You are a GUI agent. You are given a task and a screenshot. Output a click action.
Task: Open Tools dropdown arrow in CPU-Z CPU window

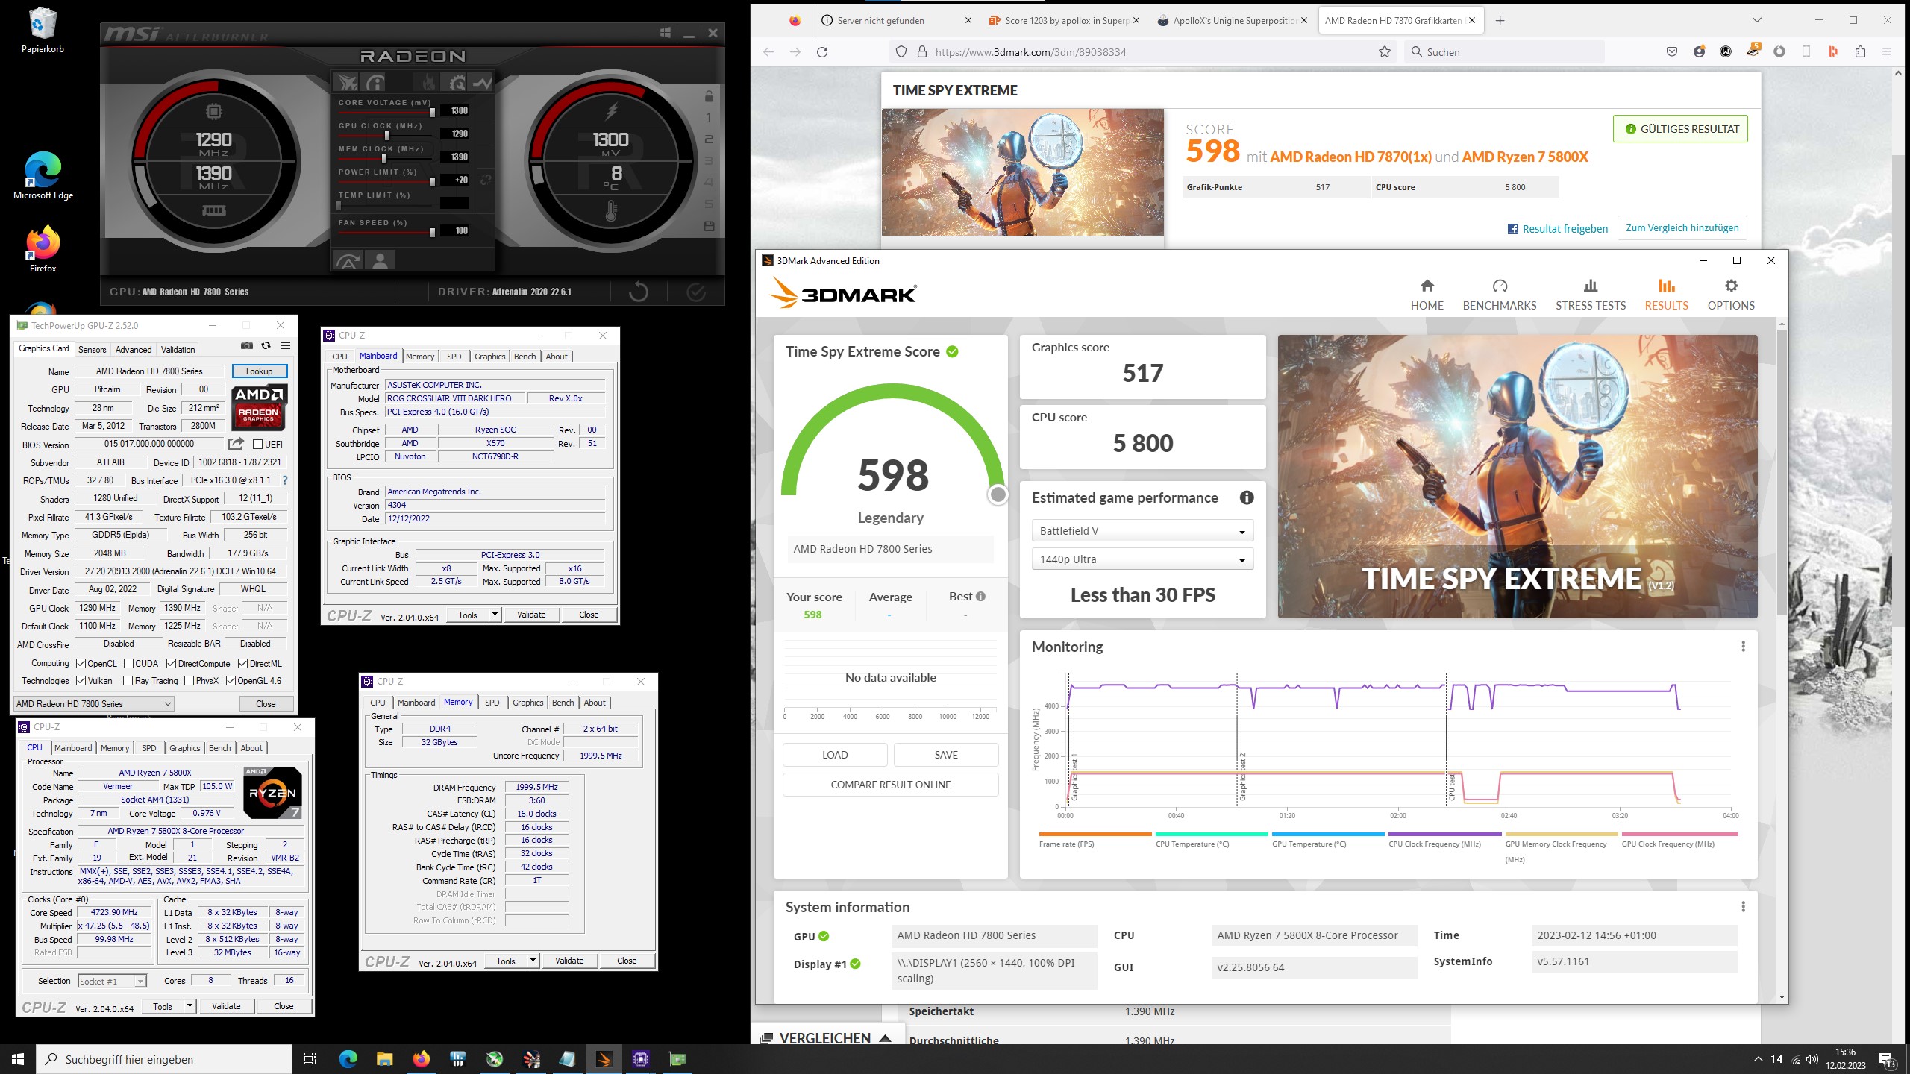click(x=190, y=1006)
